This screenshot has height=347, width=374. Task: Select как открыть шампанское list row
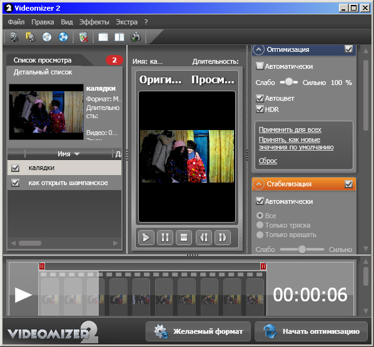coord(64,183)
